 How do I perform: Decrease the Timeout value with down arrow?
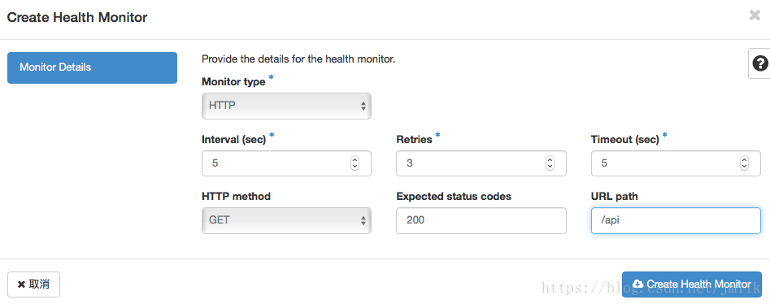745,167
